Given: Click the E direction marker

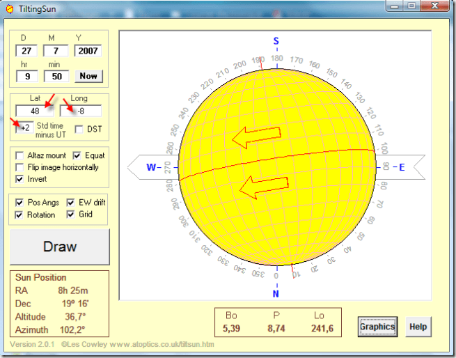Looking at the screenshot, I should click(x=401, y=167).
